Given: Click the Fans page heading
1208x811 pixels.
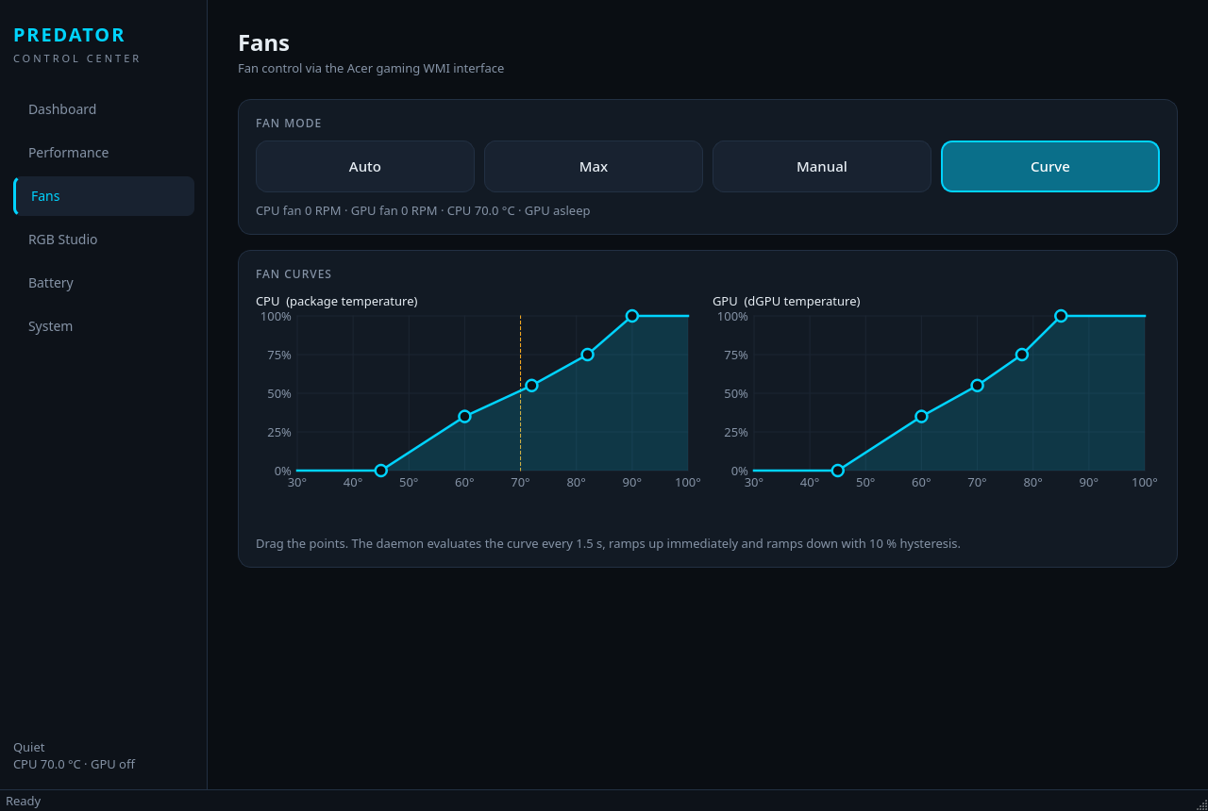Looking at the screenshot, I should pos(263,42).
